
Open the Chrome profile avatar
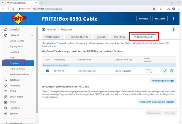click(174, 9)
